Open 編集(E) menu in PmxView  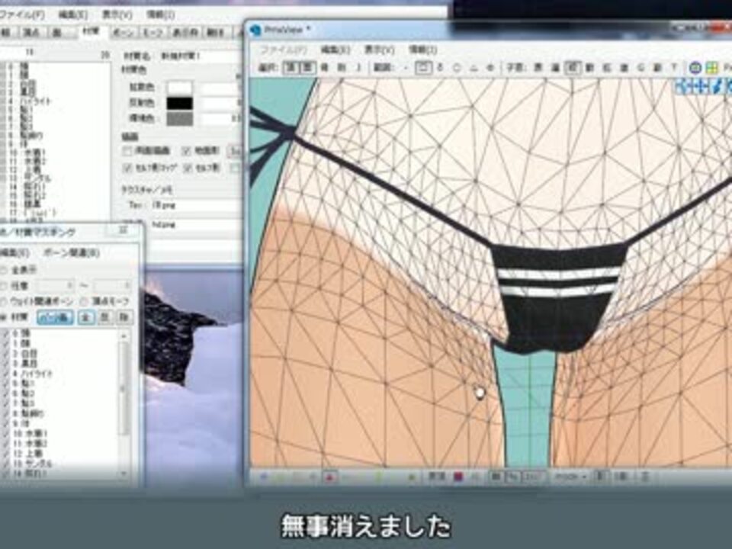(335, 50)
